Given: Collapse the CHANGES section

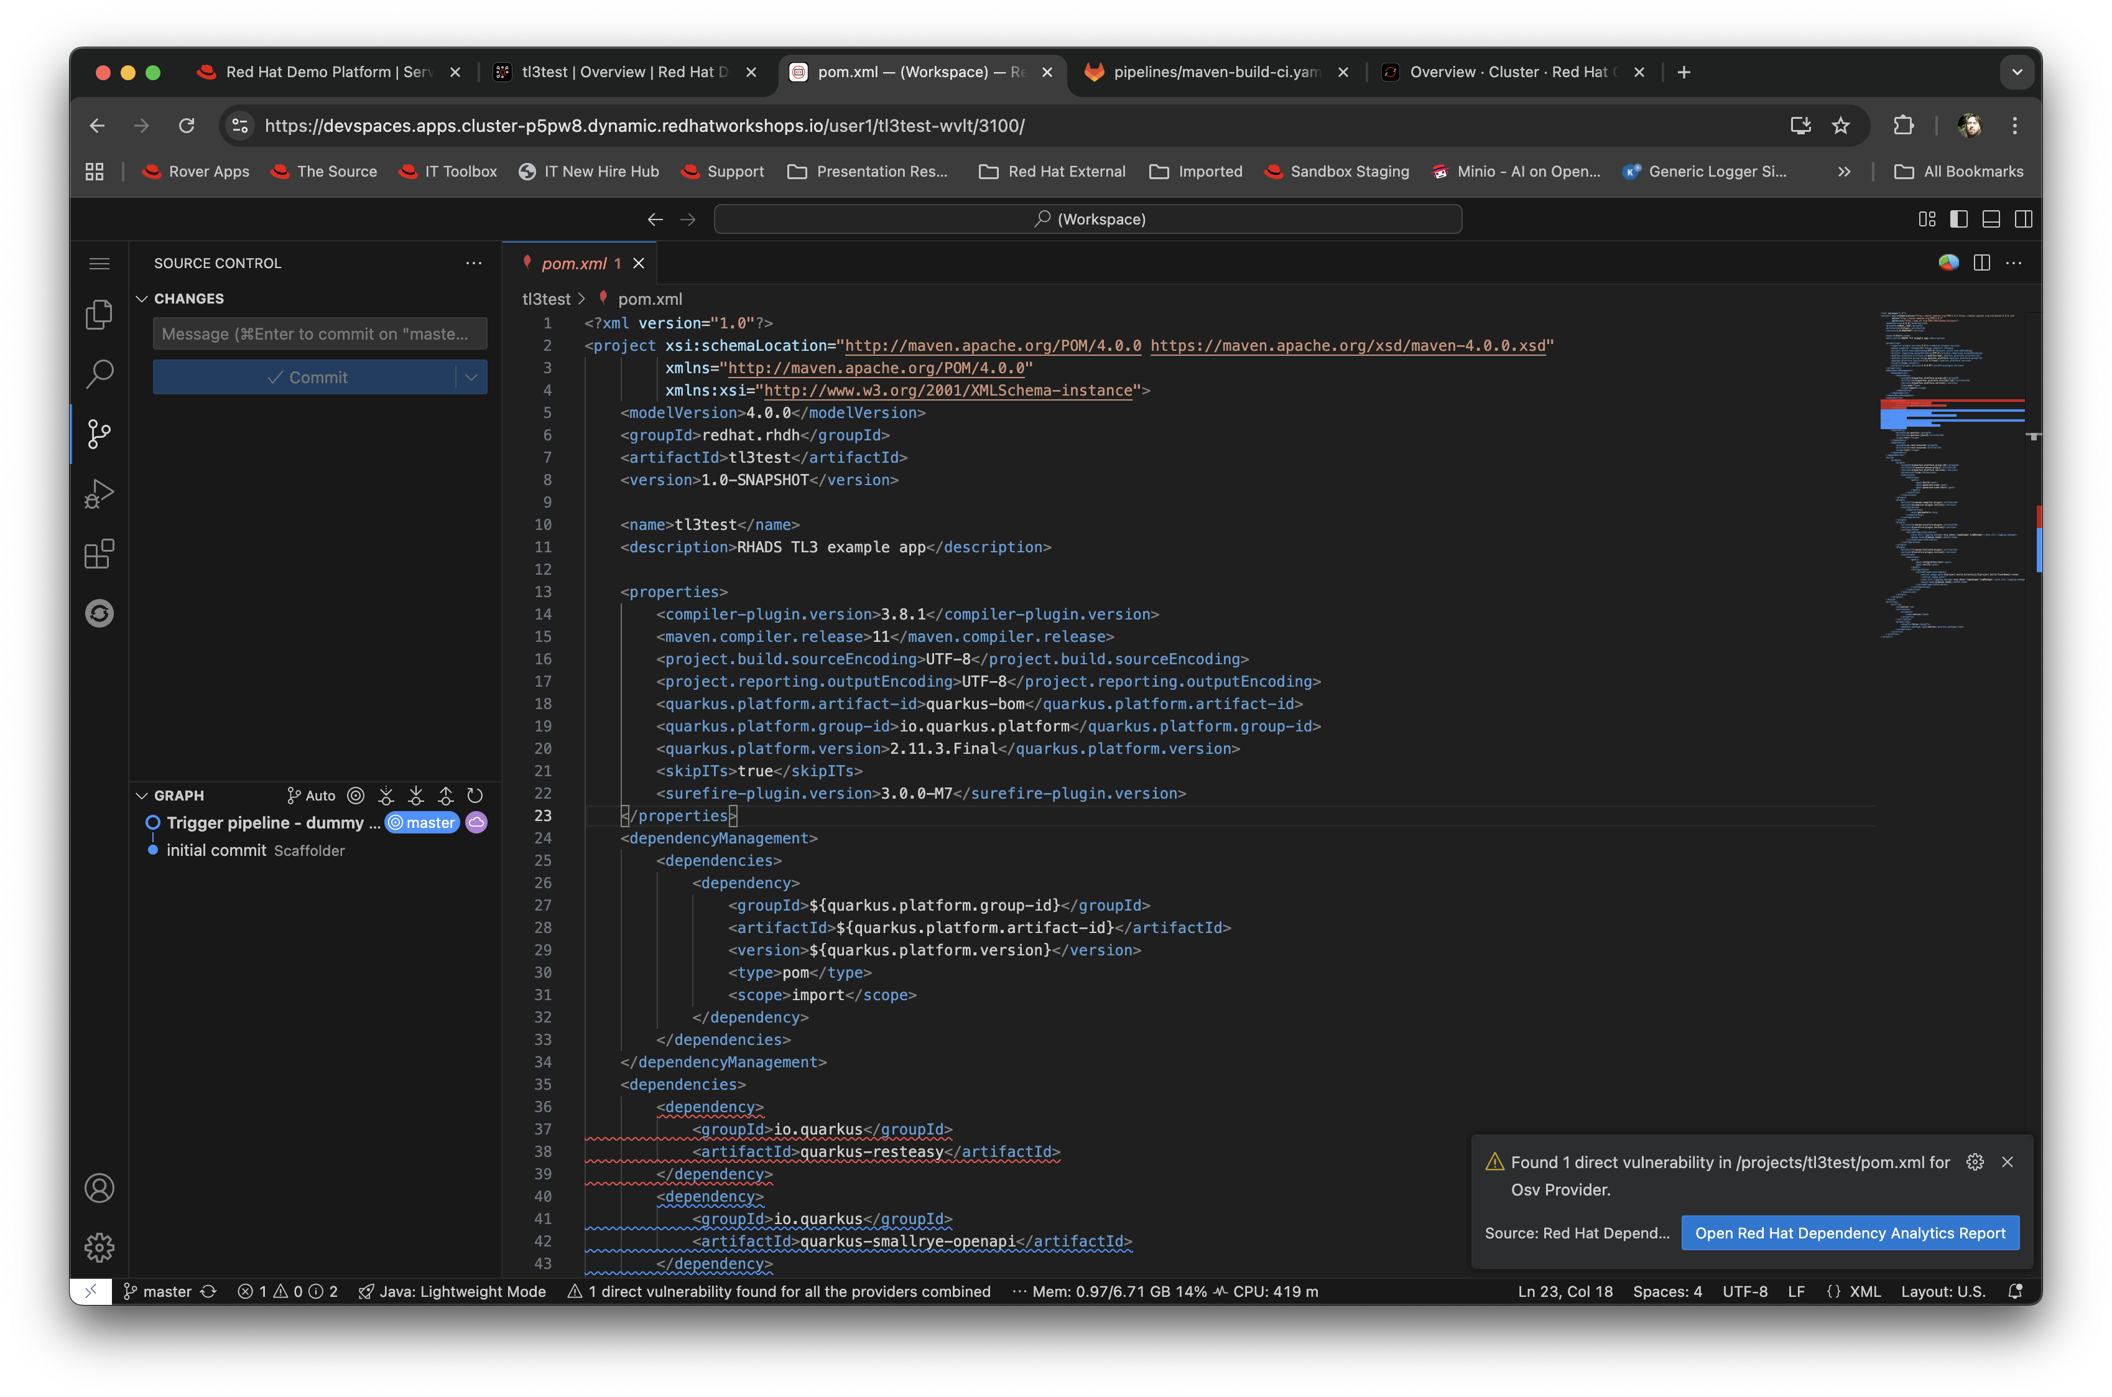Looking at the screenshot, I should pyautogui.click(x=144, y=299).
